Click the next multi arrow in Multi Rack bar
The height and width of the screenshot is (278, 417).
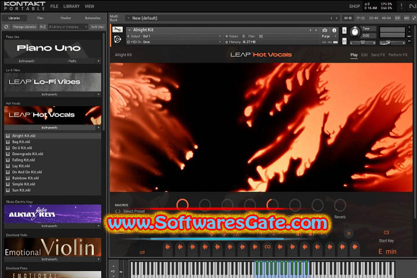pyautogui.click(x=336, y=18)
